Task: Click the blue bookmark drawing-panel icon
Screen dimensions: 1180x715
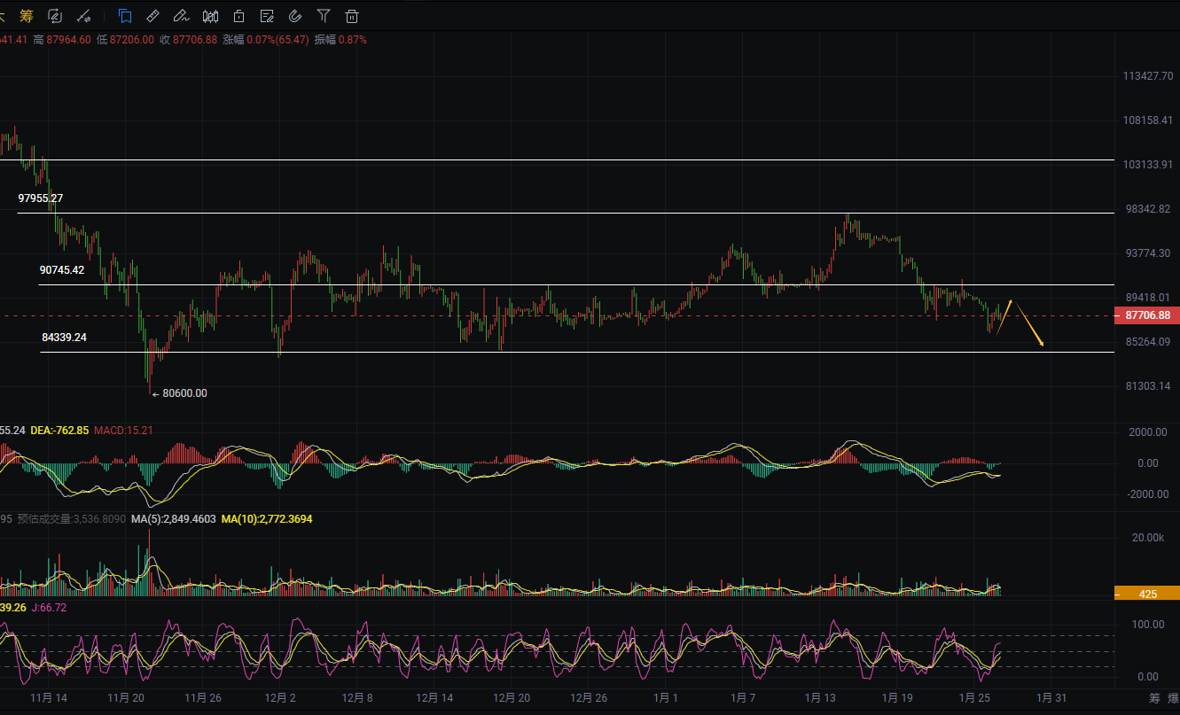Action: coord(125,15)
